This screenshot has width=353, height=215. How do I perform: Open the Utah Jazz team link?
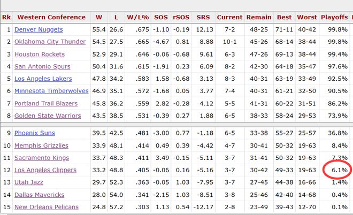click(30, 182)
